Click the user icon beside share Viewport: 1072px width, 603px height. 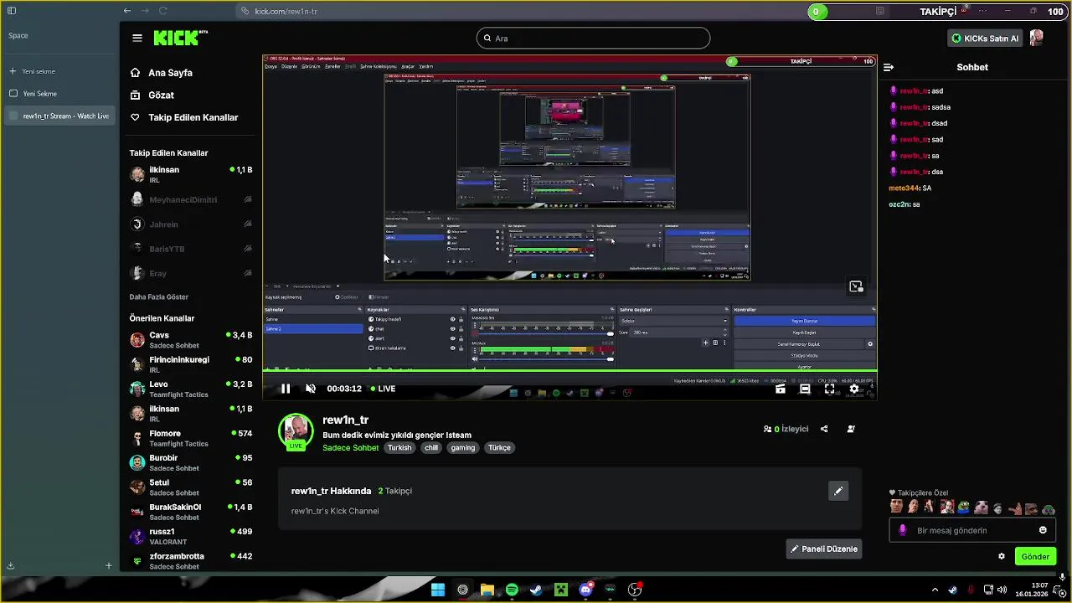(x=851, y=429)
